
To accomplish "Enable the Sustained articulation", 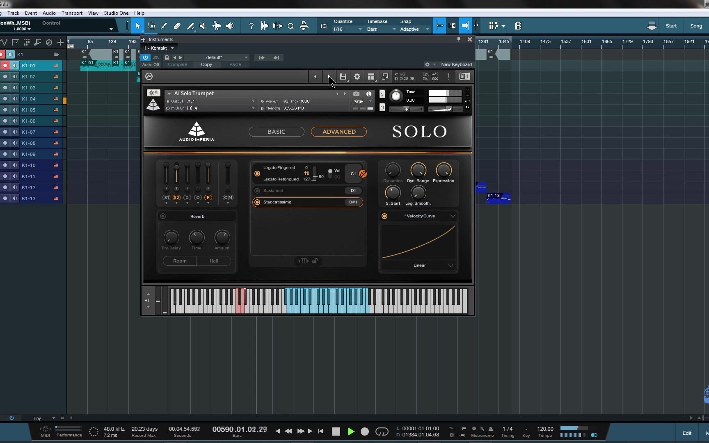I will (257, 191).
